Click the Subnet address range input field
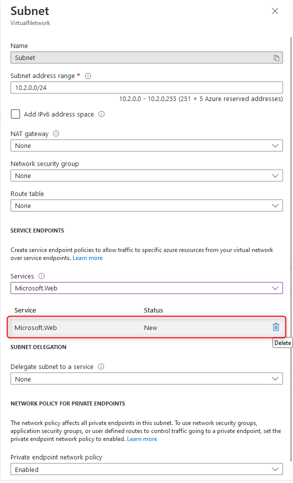The image size is (293, 483). coord(146,88)
